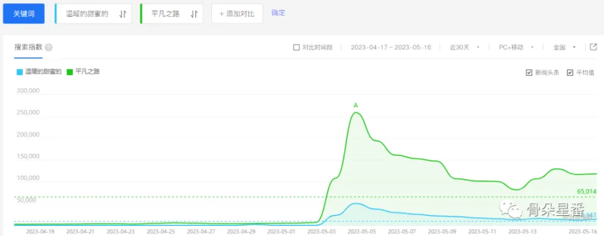This screenshot has height=236, width=604.
Task: Click the green legend square for 平凡之路
Action: tap(70, 72)
